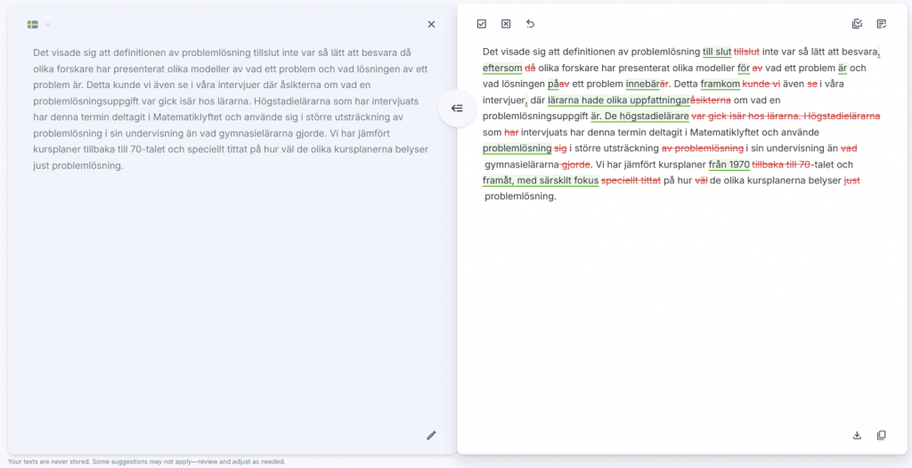Screen dimensions: 912x468
Task: Click the stacked checkbox icon in top right
Action: click(x=857, y=24)
